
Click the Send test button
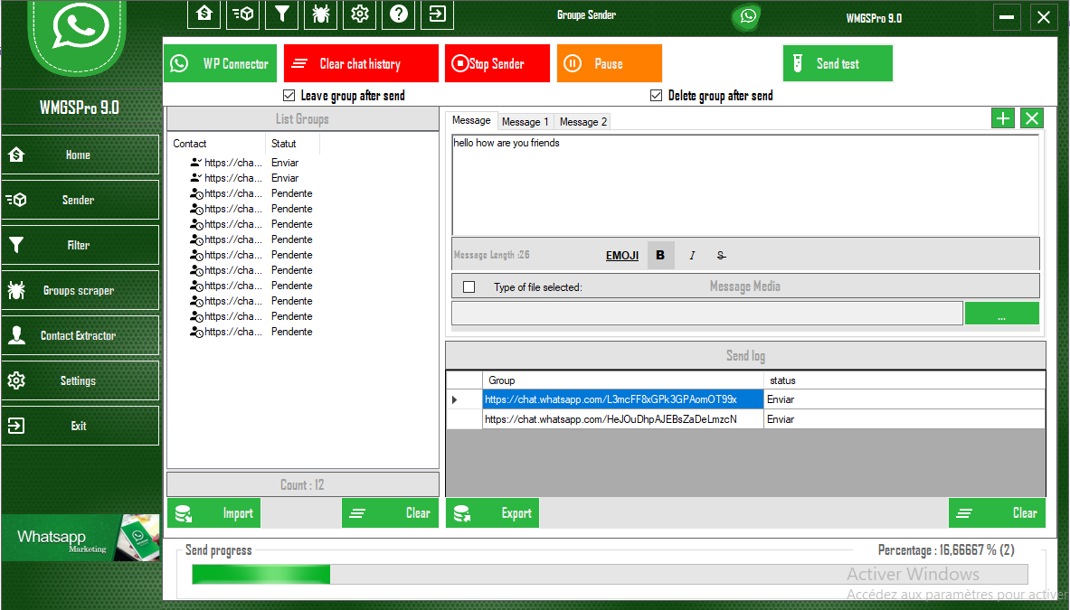(x=838, y=63)
